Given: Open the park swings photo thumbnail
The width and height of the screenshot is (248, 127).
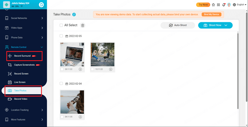Looking at the screenshot, I should (103, 54).
